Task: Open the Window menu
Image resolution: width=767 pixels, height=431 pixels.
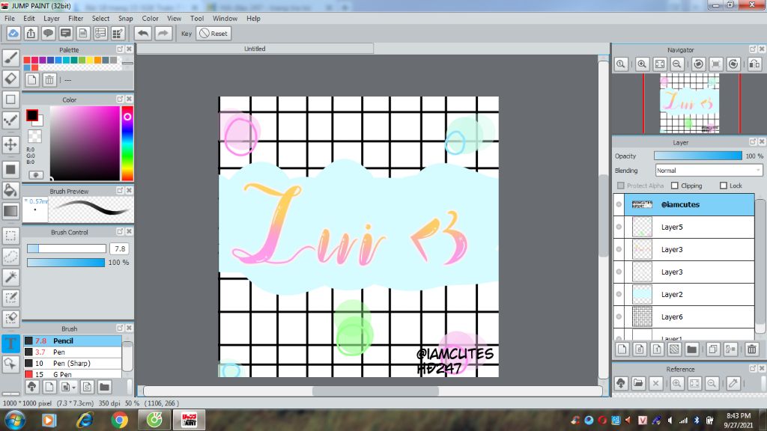Action: tap(225, 19)
